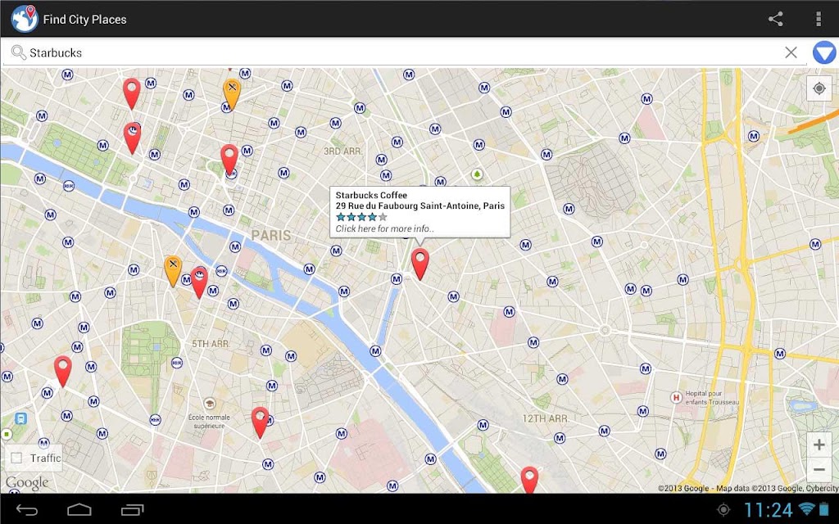This screenshot has height=524, width=839.
Task: Clear the Starbucks search text
Action: point(791,52)
